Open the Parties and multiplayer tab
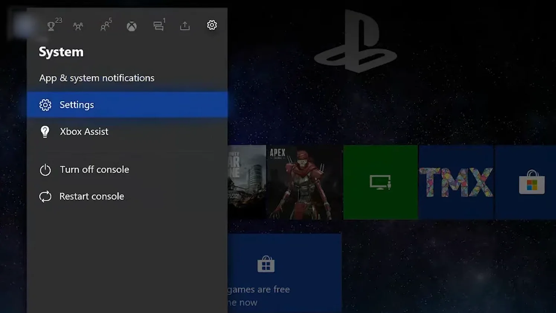Viewport: 556px width, 313px height. pyautogui.click(x=78, y=26)
